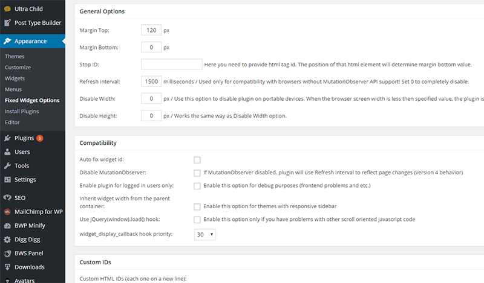Click the BWP Minify icon
484x283 pixels.
[7, 226]
